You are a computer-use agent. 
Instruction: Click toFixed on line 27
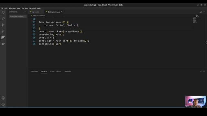(79, 41)
